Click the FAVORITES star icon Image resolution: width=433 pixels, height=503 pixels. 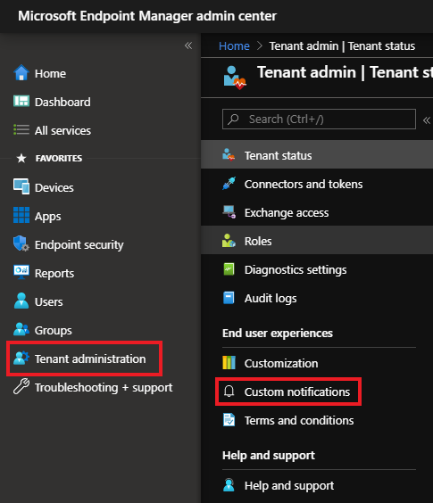click(21, 158)
